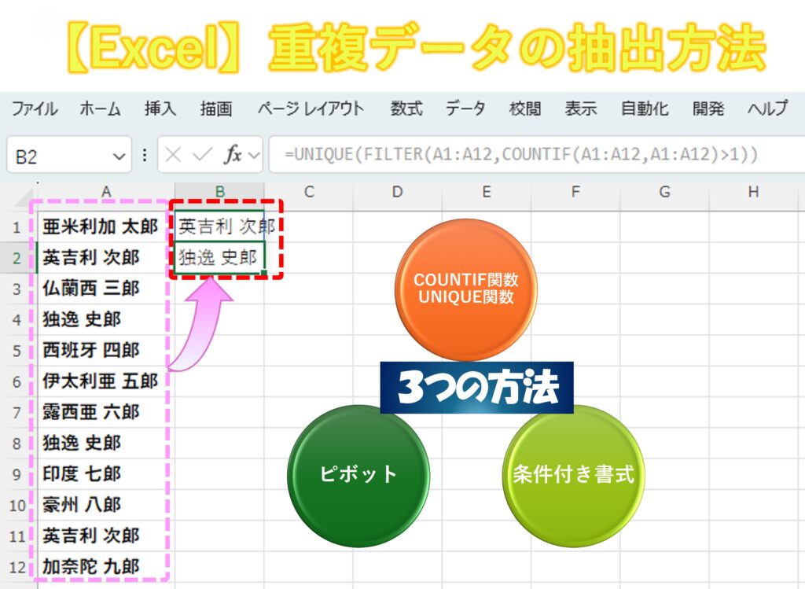This screenshot has width=805, height=589.
Task: Select column G header
Action: [664, 192]
